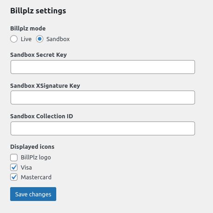The image size is (213, 213).
Task: Click the "Live" text label
Action: click(x=26, y=39)
